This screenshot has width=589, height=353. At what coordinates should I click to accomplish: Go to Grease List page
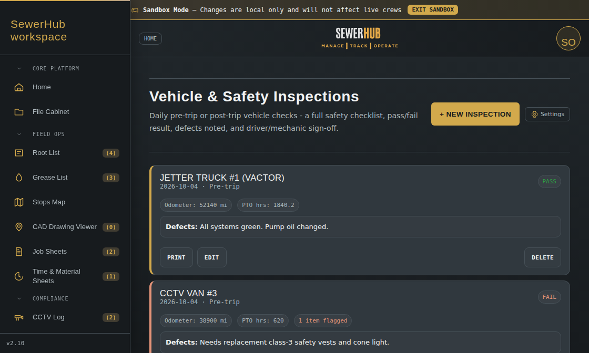pyautogui.click(x=65, y=178)
